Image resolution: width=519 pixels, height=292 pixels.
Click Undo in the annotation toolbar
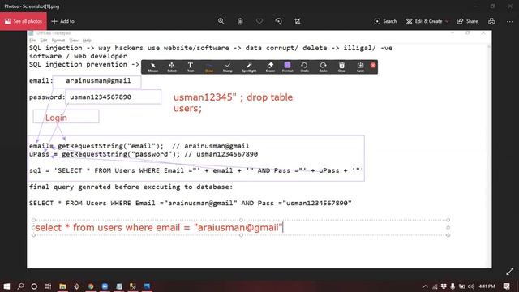[305, 67]
